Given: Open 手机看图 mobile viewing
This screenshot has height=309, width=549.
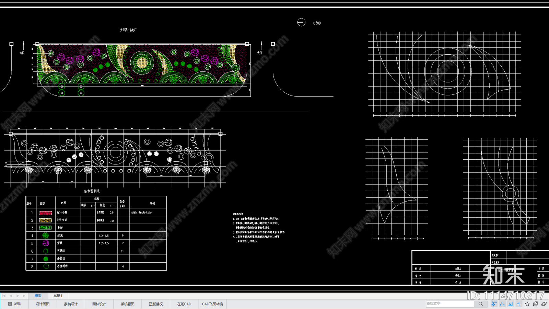Looking at the screenshot, I should (x=127, y=304).
